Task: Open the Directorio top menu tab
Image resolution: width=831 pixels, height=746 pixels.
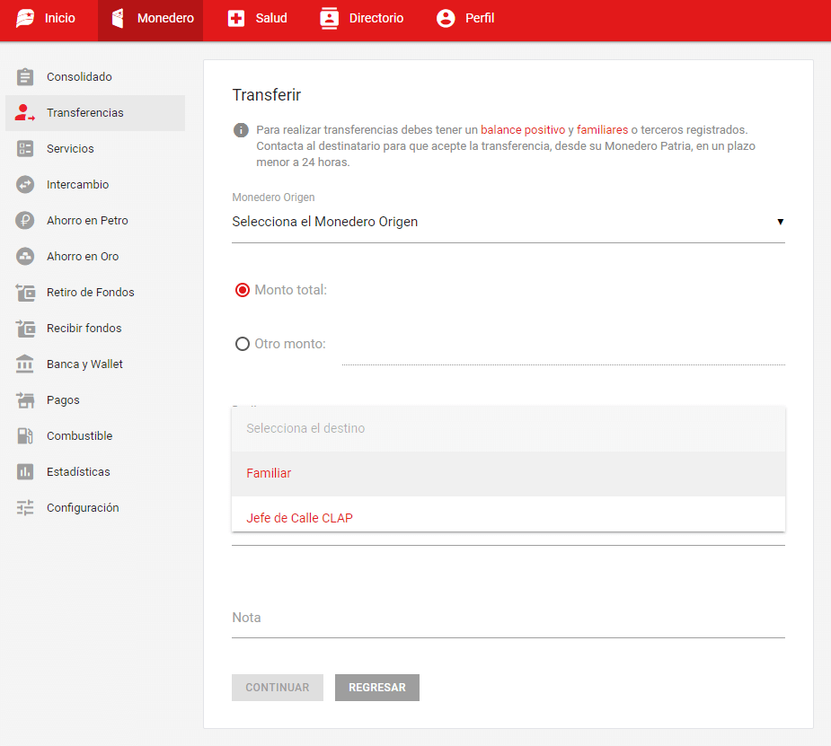Action: pyautogui.click(x=362, y=19)
